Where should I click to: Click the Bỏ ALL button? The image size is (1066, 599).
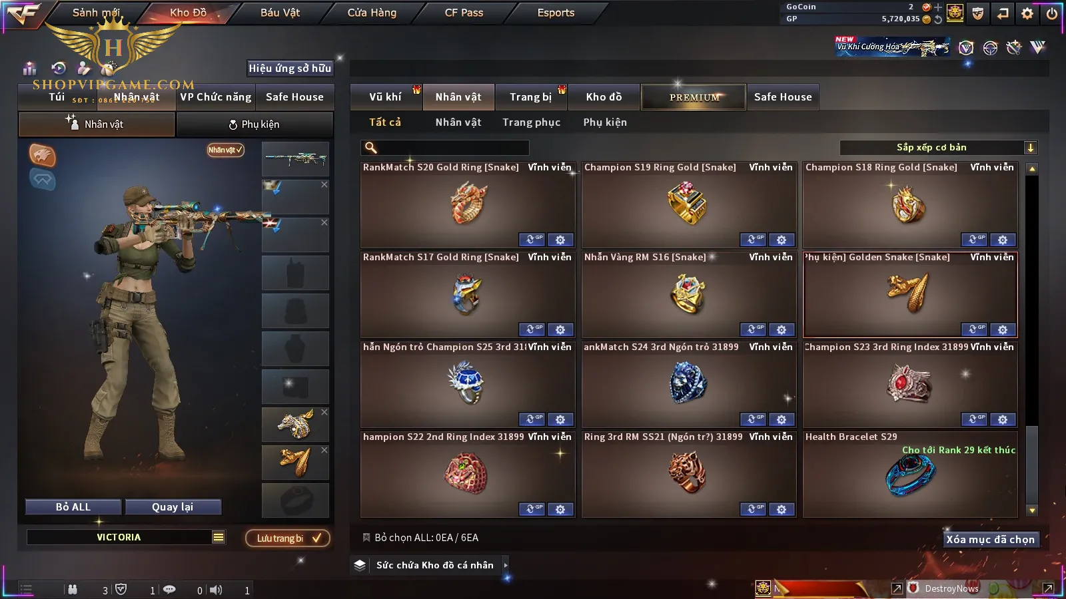(73, 507)
